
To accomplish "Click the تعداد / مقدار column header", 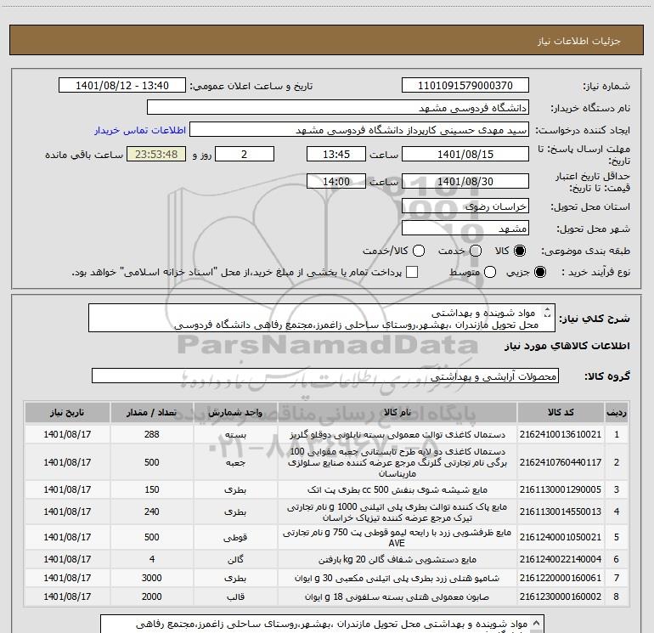I will click(x=152, y=413).
